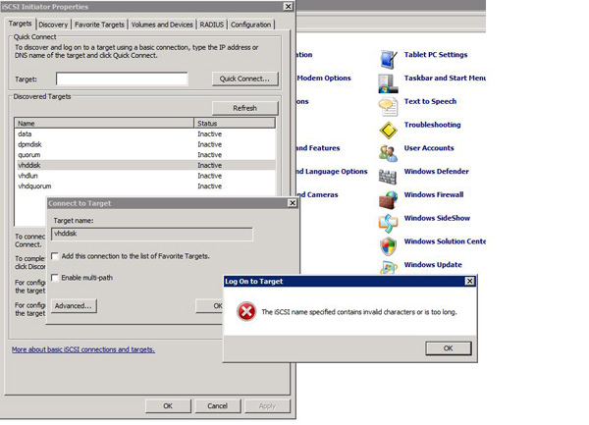Open Tablet PC Settings text link

pyautogui.click(x=436, y=55)
